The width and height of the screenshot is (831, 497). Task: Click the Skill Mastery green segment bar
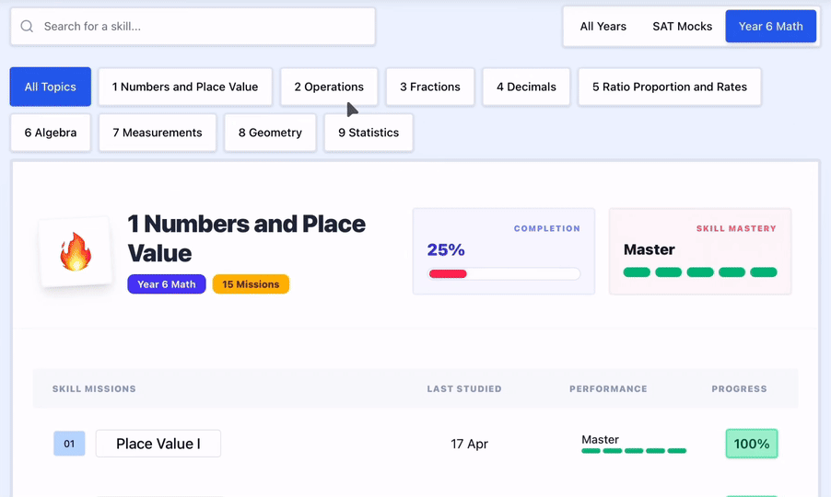700,272
